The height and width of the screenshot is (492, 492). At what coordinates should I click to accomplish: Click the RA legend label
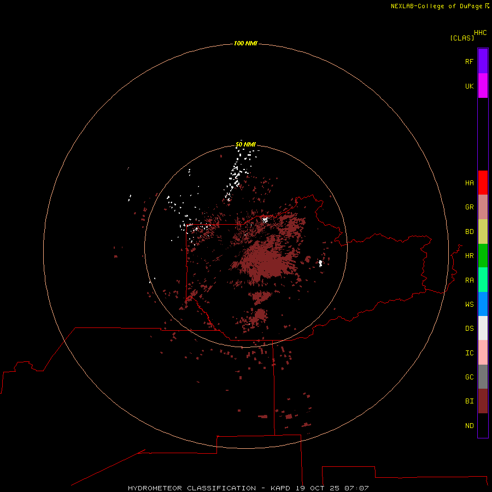469,280
